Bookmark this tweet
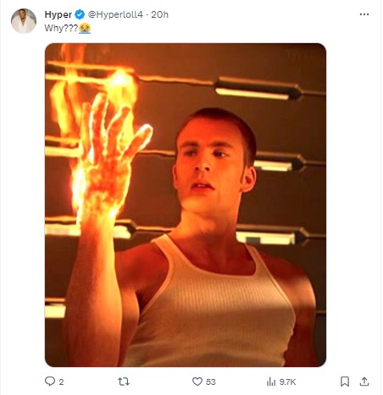 pos(345,381)
